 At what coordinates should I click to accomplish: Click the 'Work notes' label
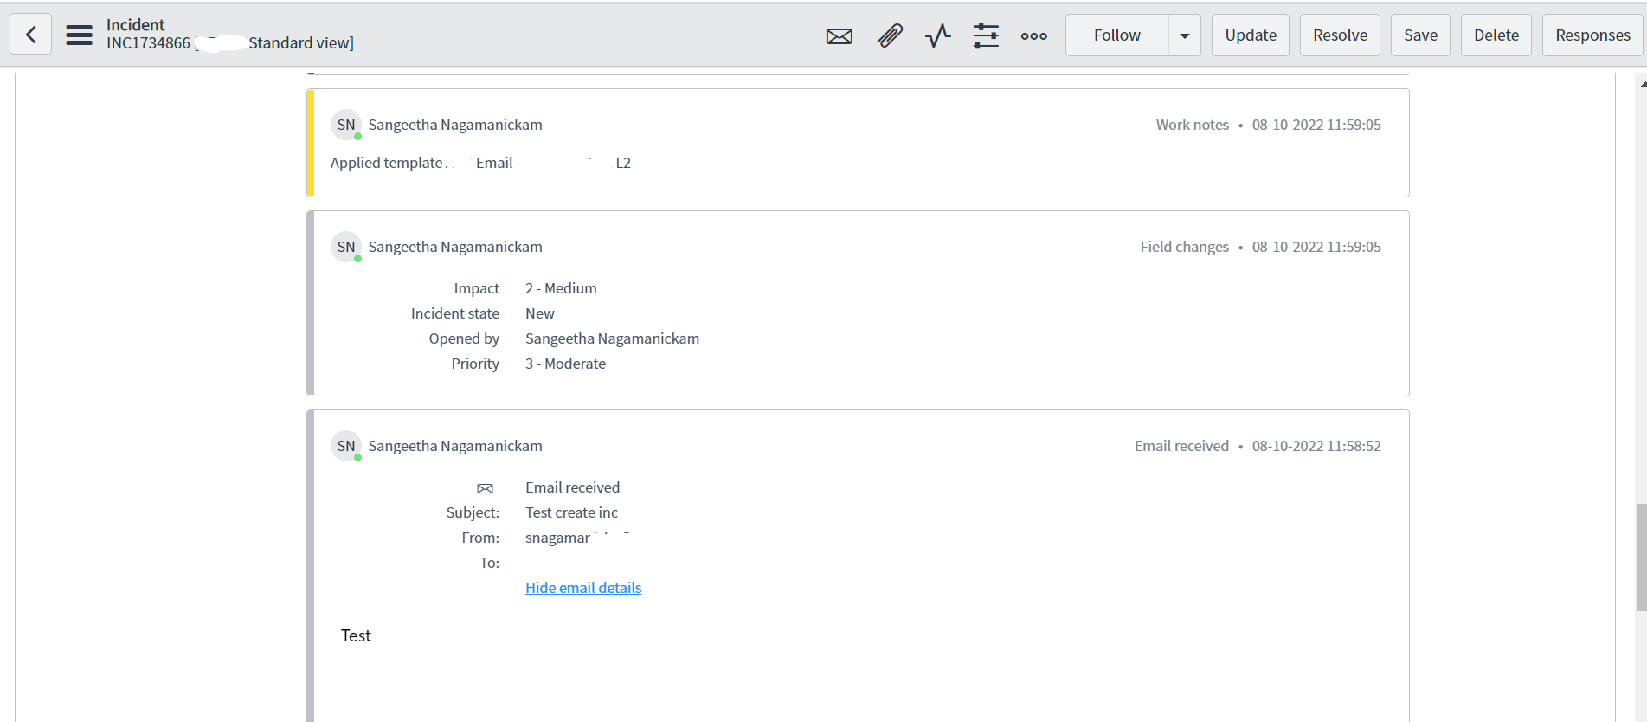(x=1192, y=125)
